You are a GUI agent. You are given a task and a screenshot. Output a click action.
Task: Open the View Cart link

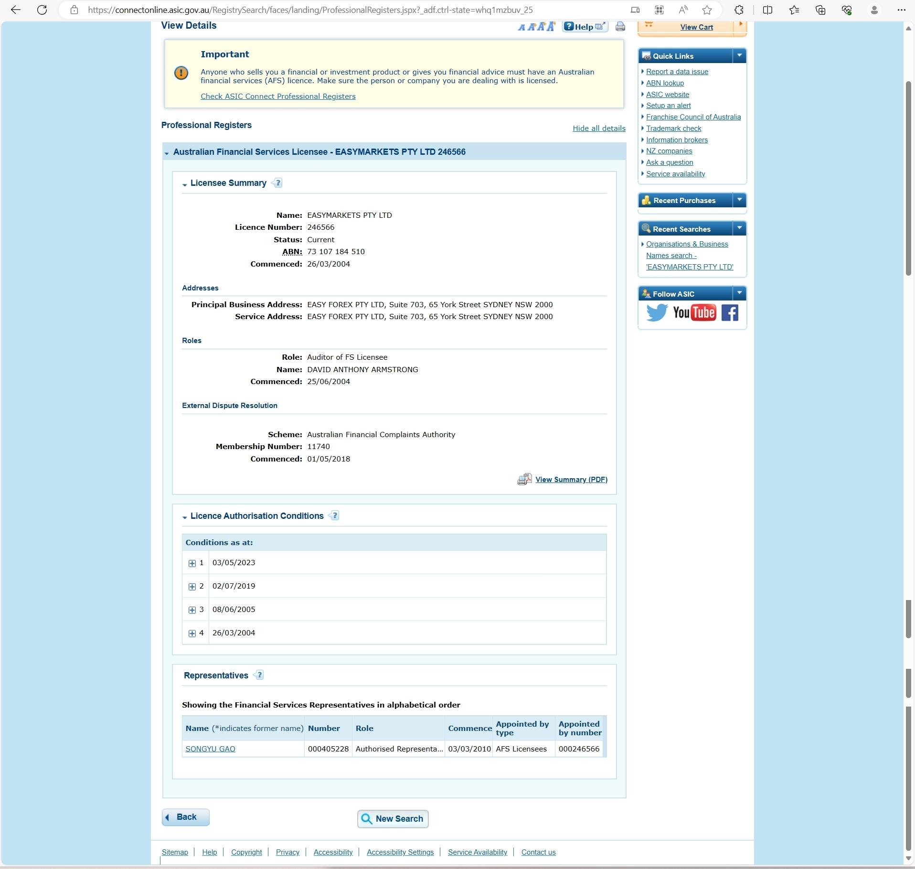[696, 27]
